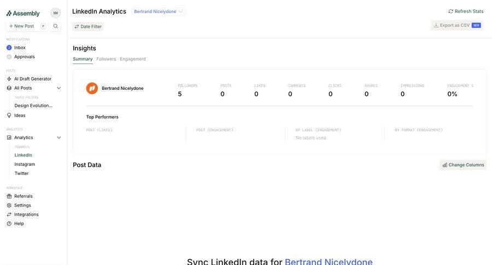Image resolution: width=492 pixels, height=265 pixels.
Task: Open the Bertrand Nicelydone account dropdown
Action: click(x=159, y=11)
